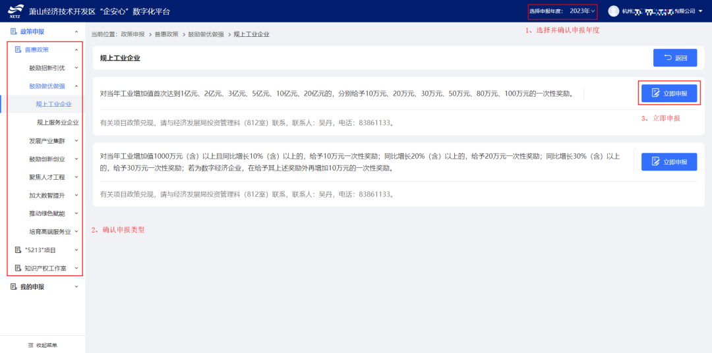Image resolution: width=712 pixels, height=353 pixels.
Task: Expand the 加大数智提升 chevron
Action: tap(76, 195)
